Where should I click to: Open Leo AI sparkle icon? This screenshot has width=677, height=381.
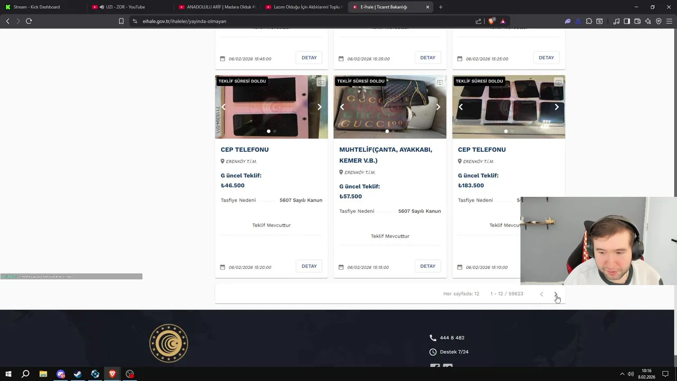click(x=648, y=21)
